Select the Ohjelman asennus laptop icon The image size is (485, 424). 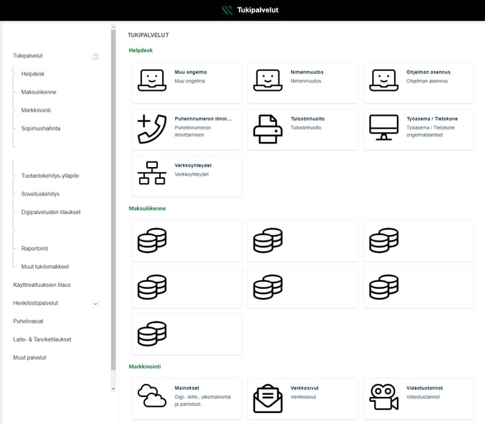383,80
